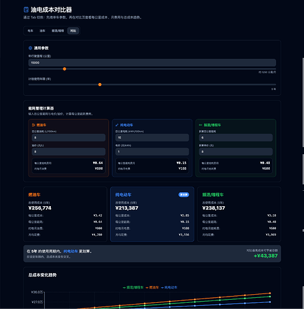This screenshot has width=304, height=309.
Task: Click the ¥3.18 per-km cost on 插混/增程车 card
Action: 272,215
